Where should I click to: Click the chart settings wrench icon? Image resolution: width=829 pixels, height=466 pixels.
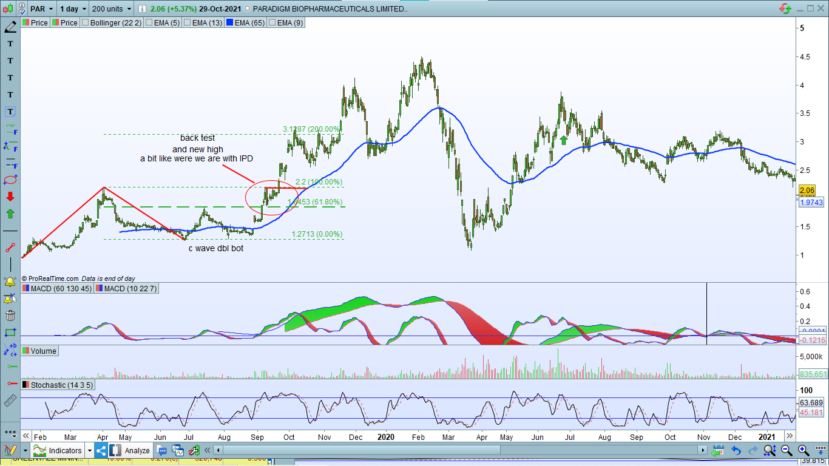click(195, 450)
